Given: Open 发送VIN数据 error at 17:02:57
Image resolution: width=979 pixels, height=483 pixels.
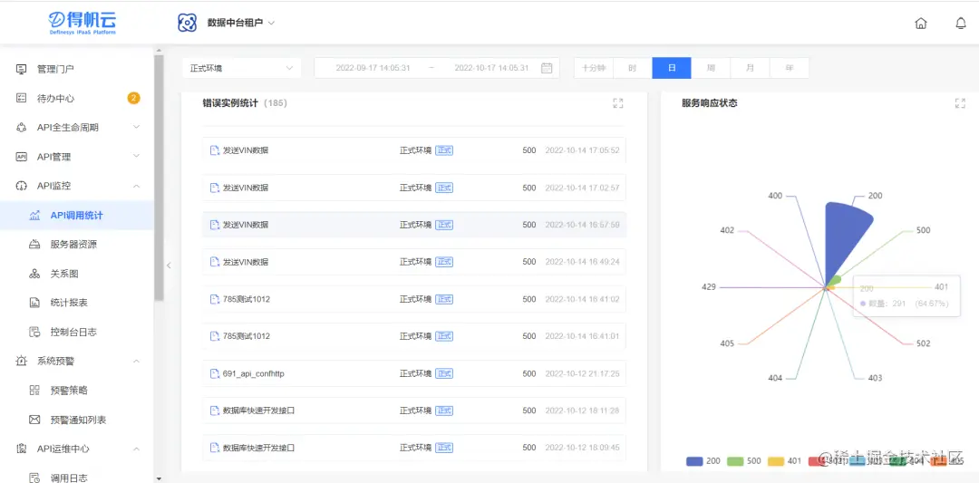Looking at the screenshot, I should 414,188.
